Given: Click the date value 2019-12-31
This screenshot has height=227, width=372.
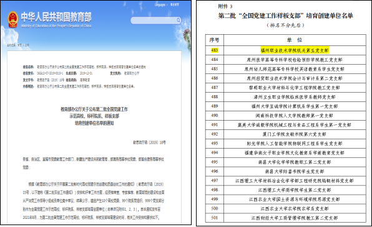Looking at the screenshot, I should click(x=86, y=73).
